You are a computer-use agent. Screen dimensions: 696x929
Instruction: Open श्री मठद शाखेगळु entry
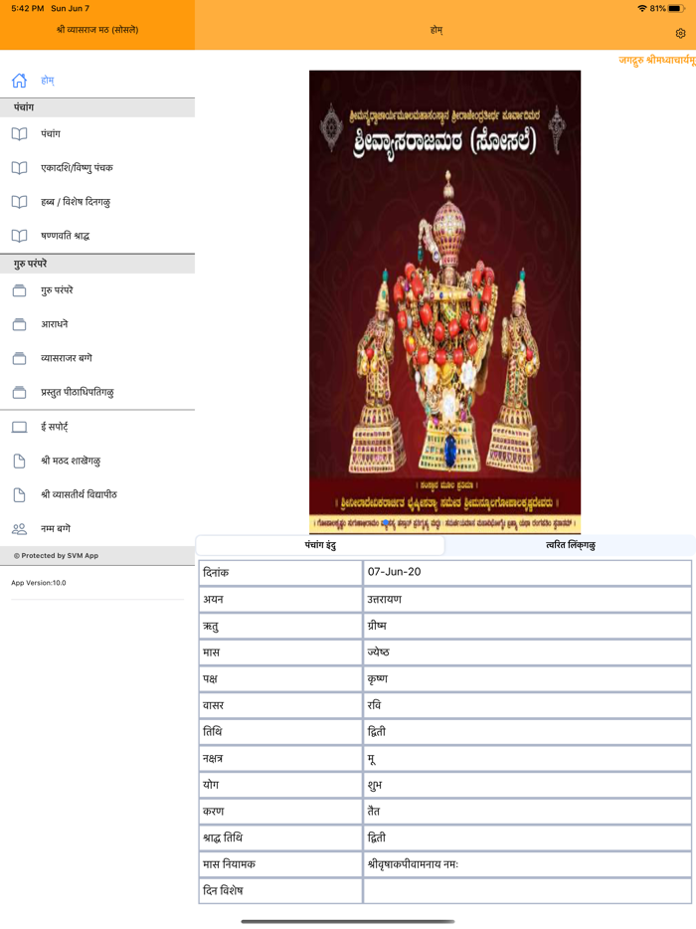pyautogui.click(x=97, y=461)
